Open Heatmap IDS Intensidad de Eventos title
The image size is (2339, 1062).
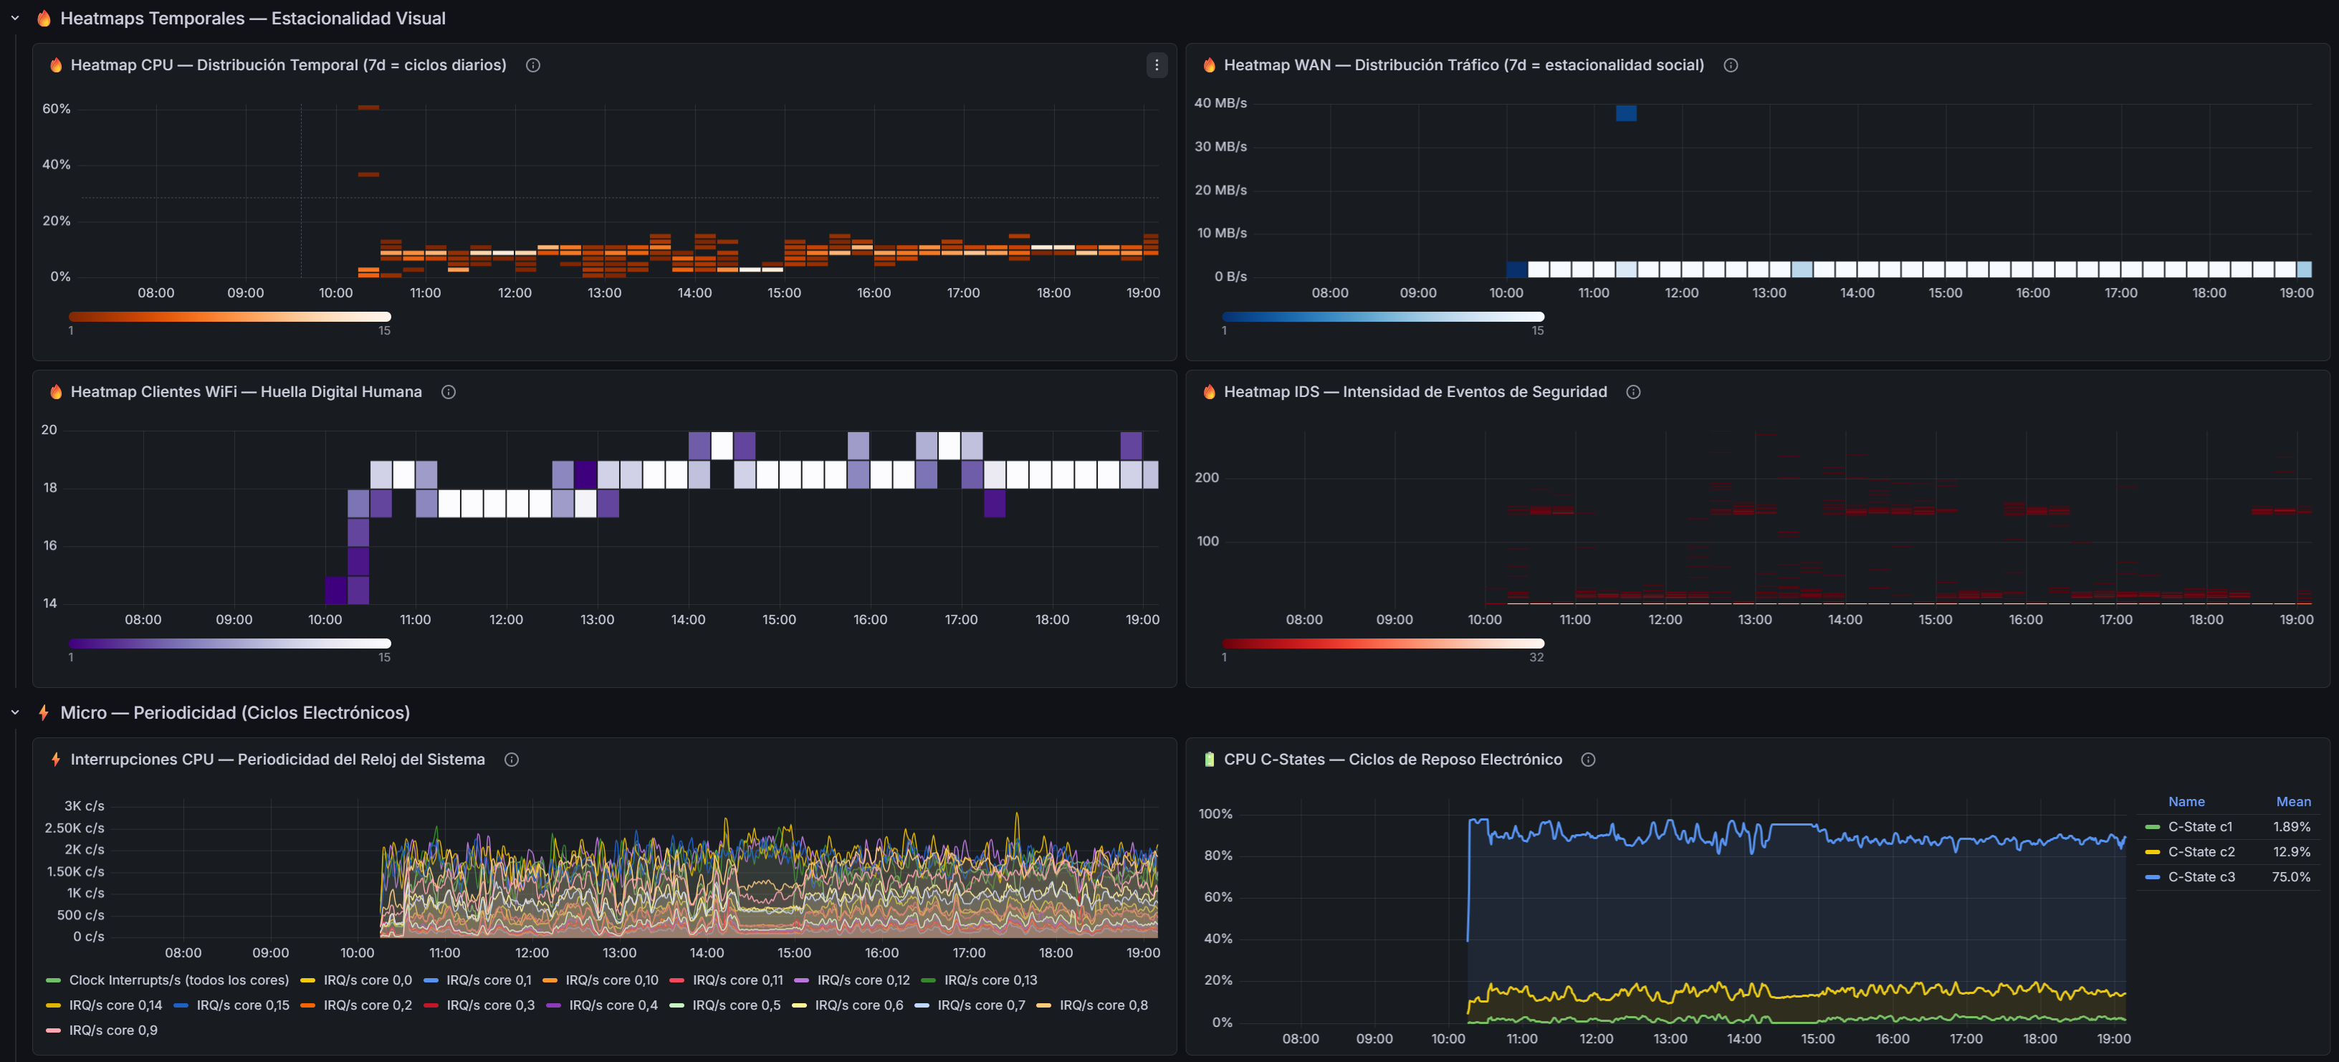(1415, 392)
